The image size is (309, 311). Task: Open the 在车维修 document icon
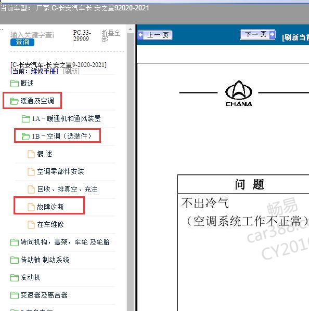click(31, 225)
